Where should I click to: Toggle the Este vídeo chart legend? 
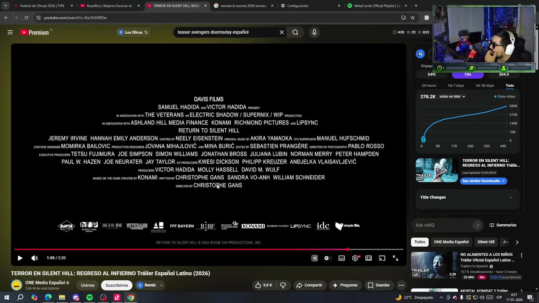pyautogui.click(x=504, y=96)
